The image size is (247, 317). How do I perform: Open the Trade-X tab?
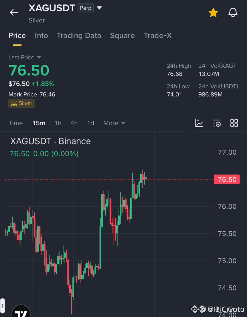coord(158,36)
